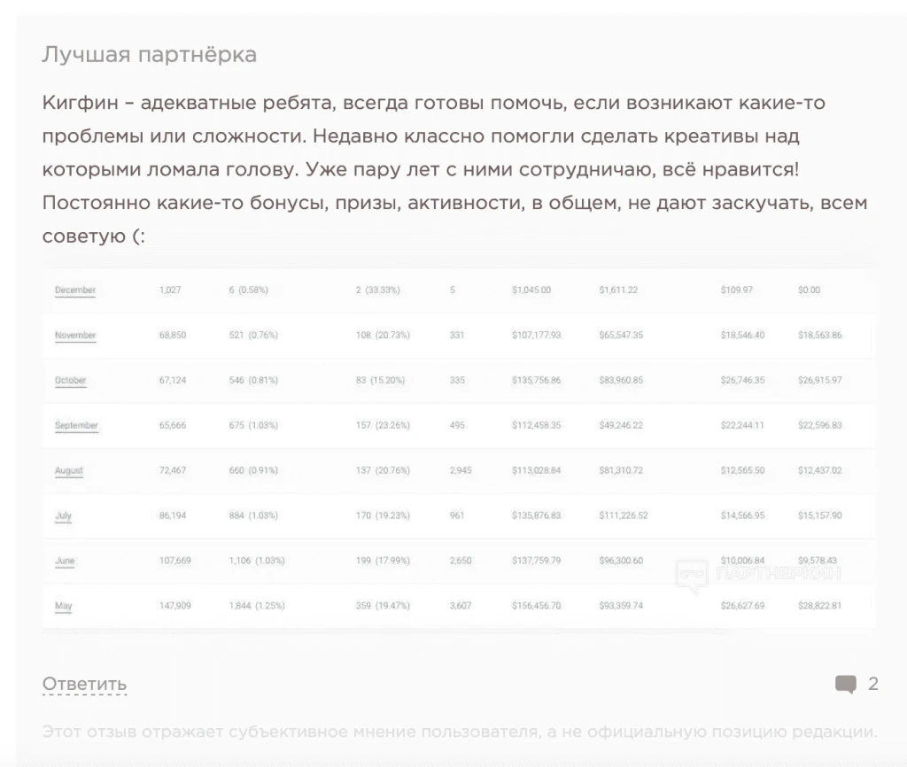This screenshot has width=907, height=767.
Task: Click the amount $81,310.72
Action: 621,470
